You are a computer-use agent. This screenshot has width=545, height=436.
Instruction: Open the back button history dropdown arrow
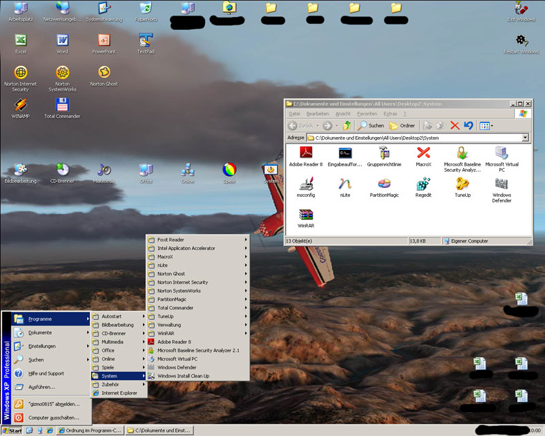(x=317, y=125)
